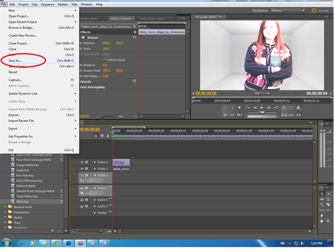The image size is (334, 251).
Task: Click Set In Point in Program monitor
Action: coord(225,108)
